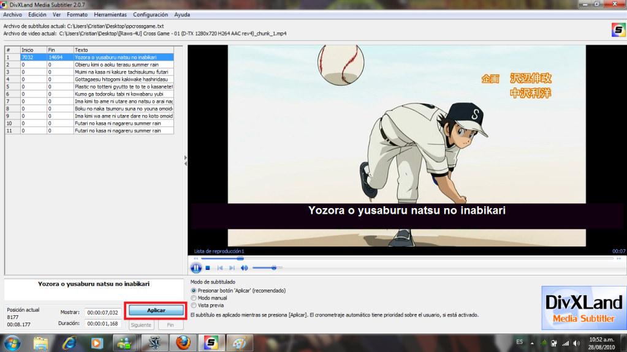Open Firefox from the taskbar
Image resolution: width=627 pixels, height=352 pixels.
coord(183,343)
